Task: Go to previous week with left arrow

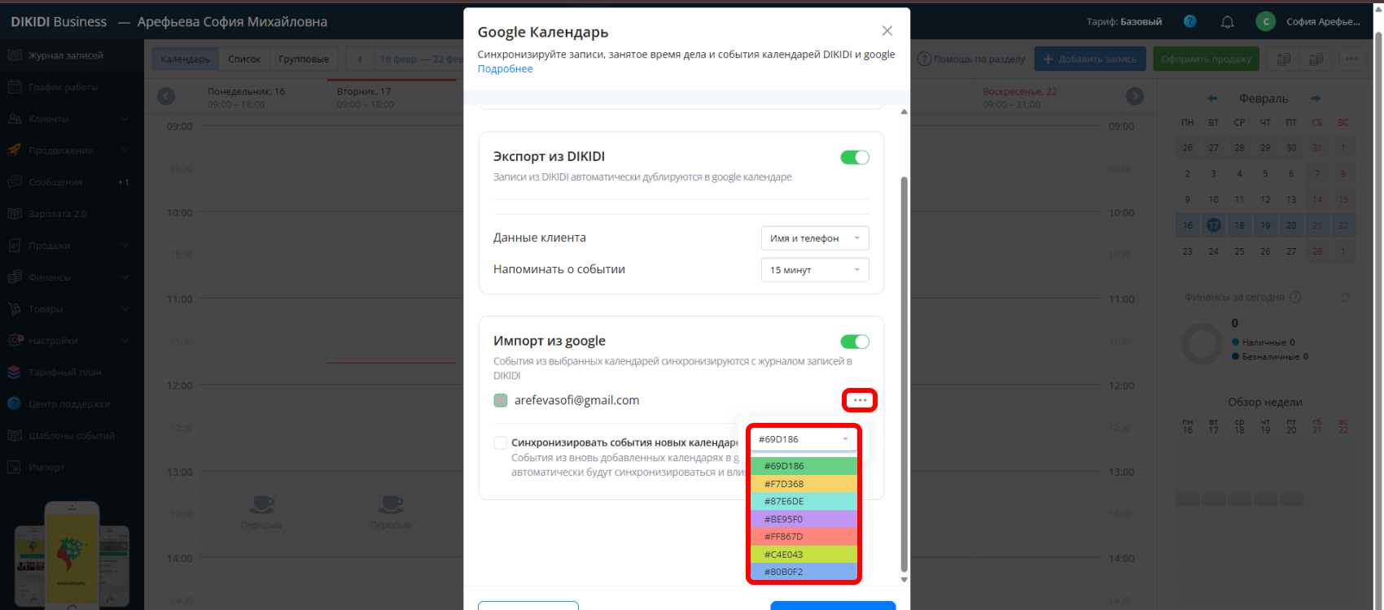Action: coord(166,97)
